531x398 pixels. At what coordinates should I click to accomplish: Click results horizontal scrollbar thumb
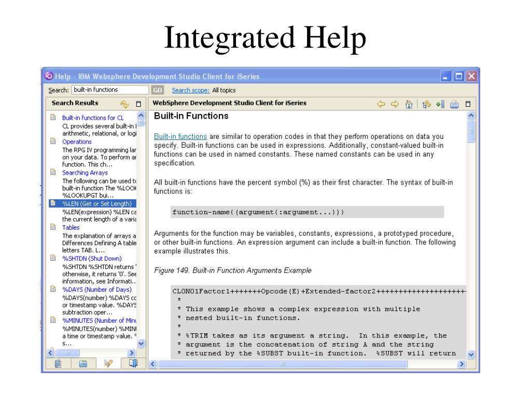(67, 353)
